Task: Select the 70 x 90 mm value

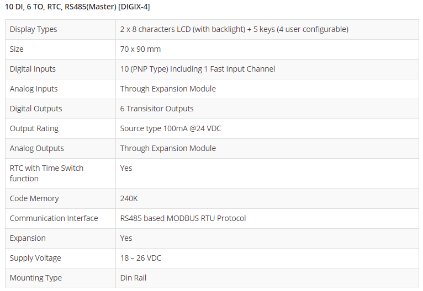Action: point(140,49)
